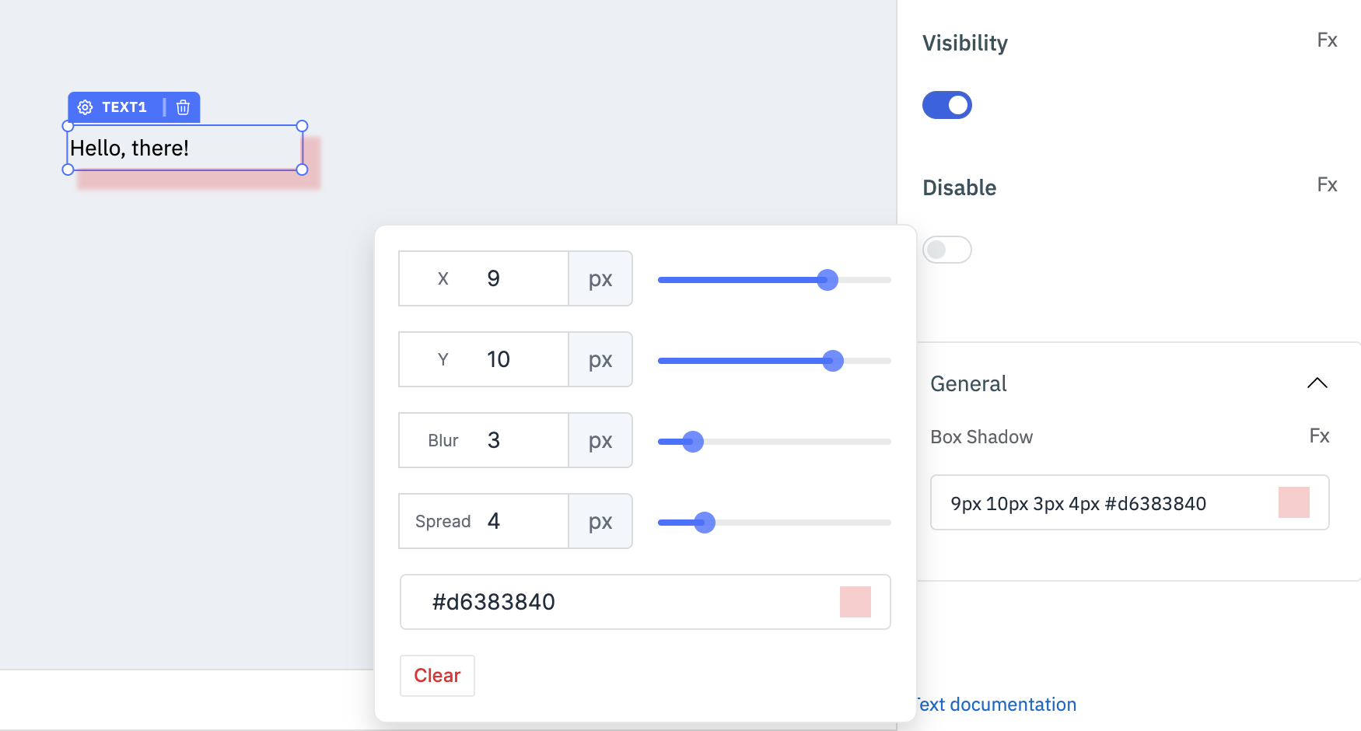Click the X offset value input
1361x731 pixels.
click(513, 278)
